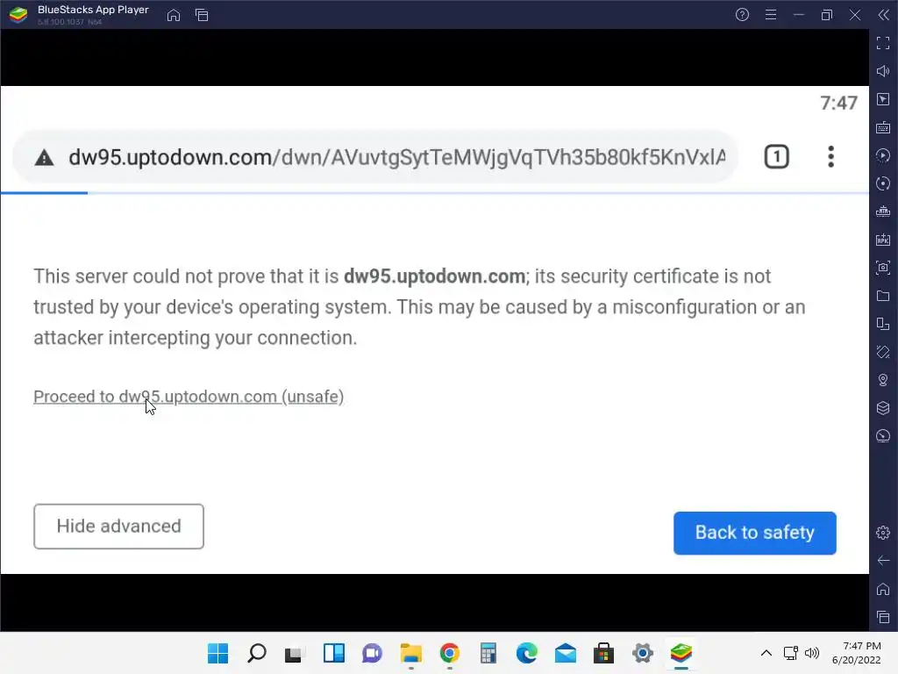
Task: Open Task View on taskbar
Action: [x=295, y=653]
